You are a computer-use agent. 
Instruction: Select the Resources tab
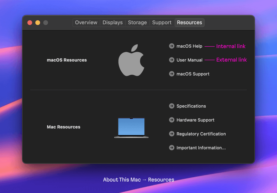(x=189, y=23)
